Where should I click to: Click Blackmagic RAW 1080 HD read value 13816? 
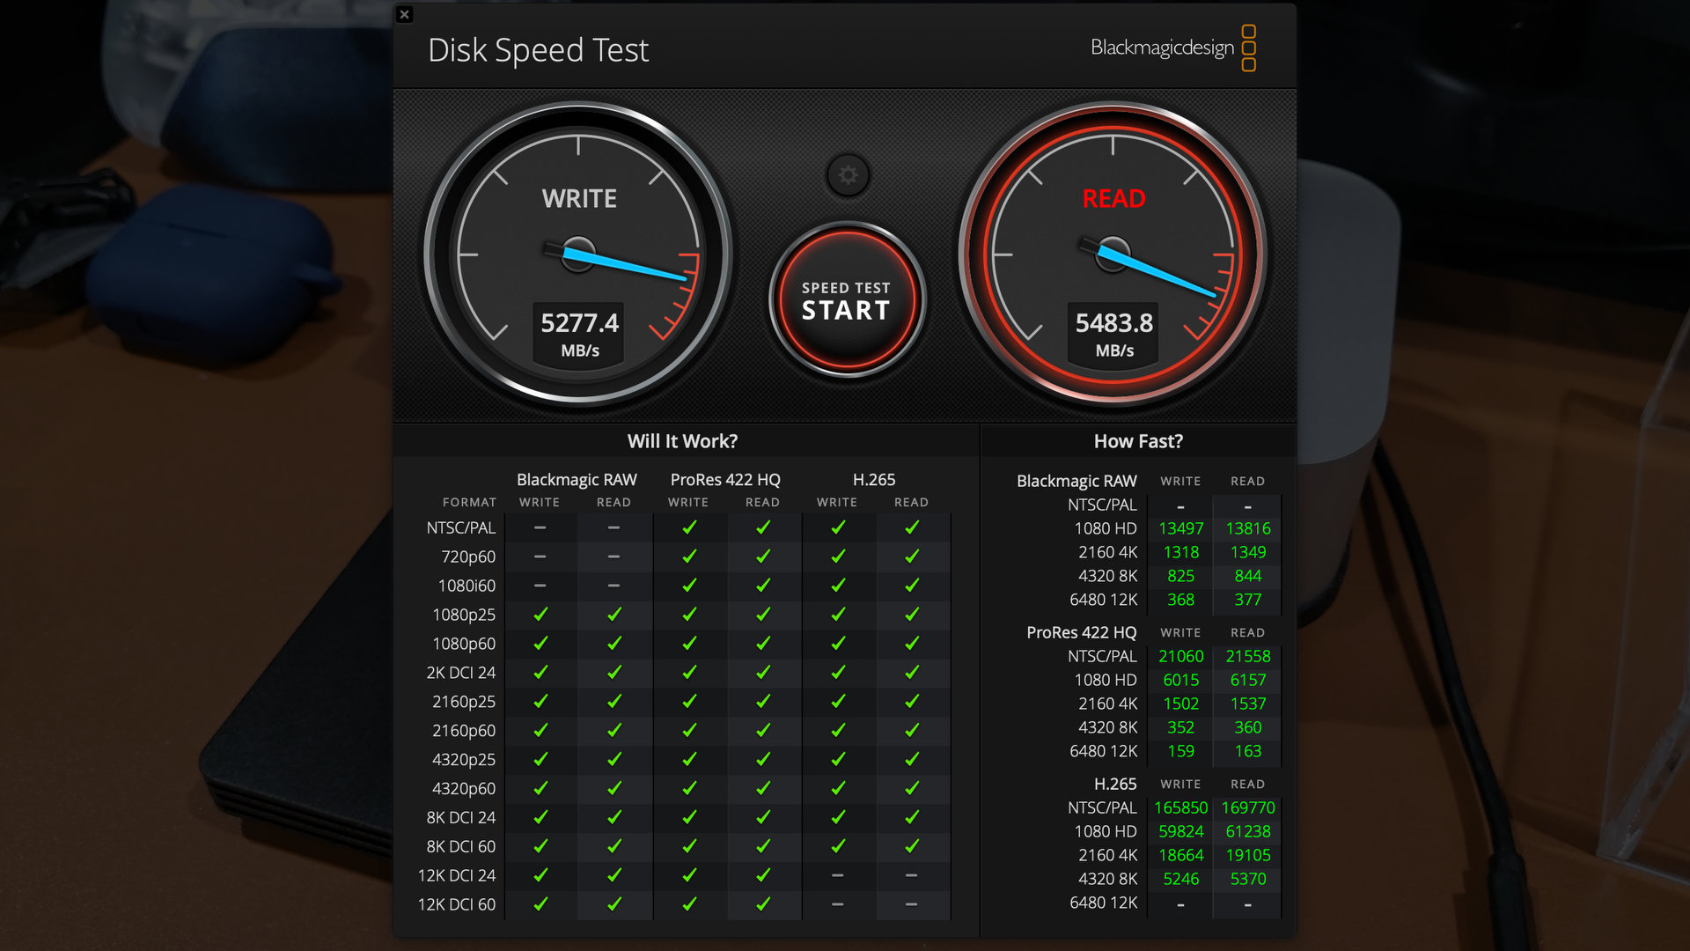pos(1247,528)
